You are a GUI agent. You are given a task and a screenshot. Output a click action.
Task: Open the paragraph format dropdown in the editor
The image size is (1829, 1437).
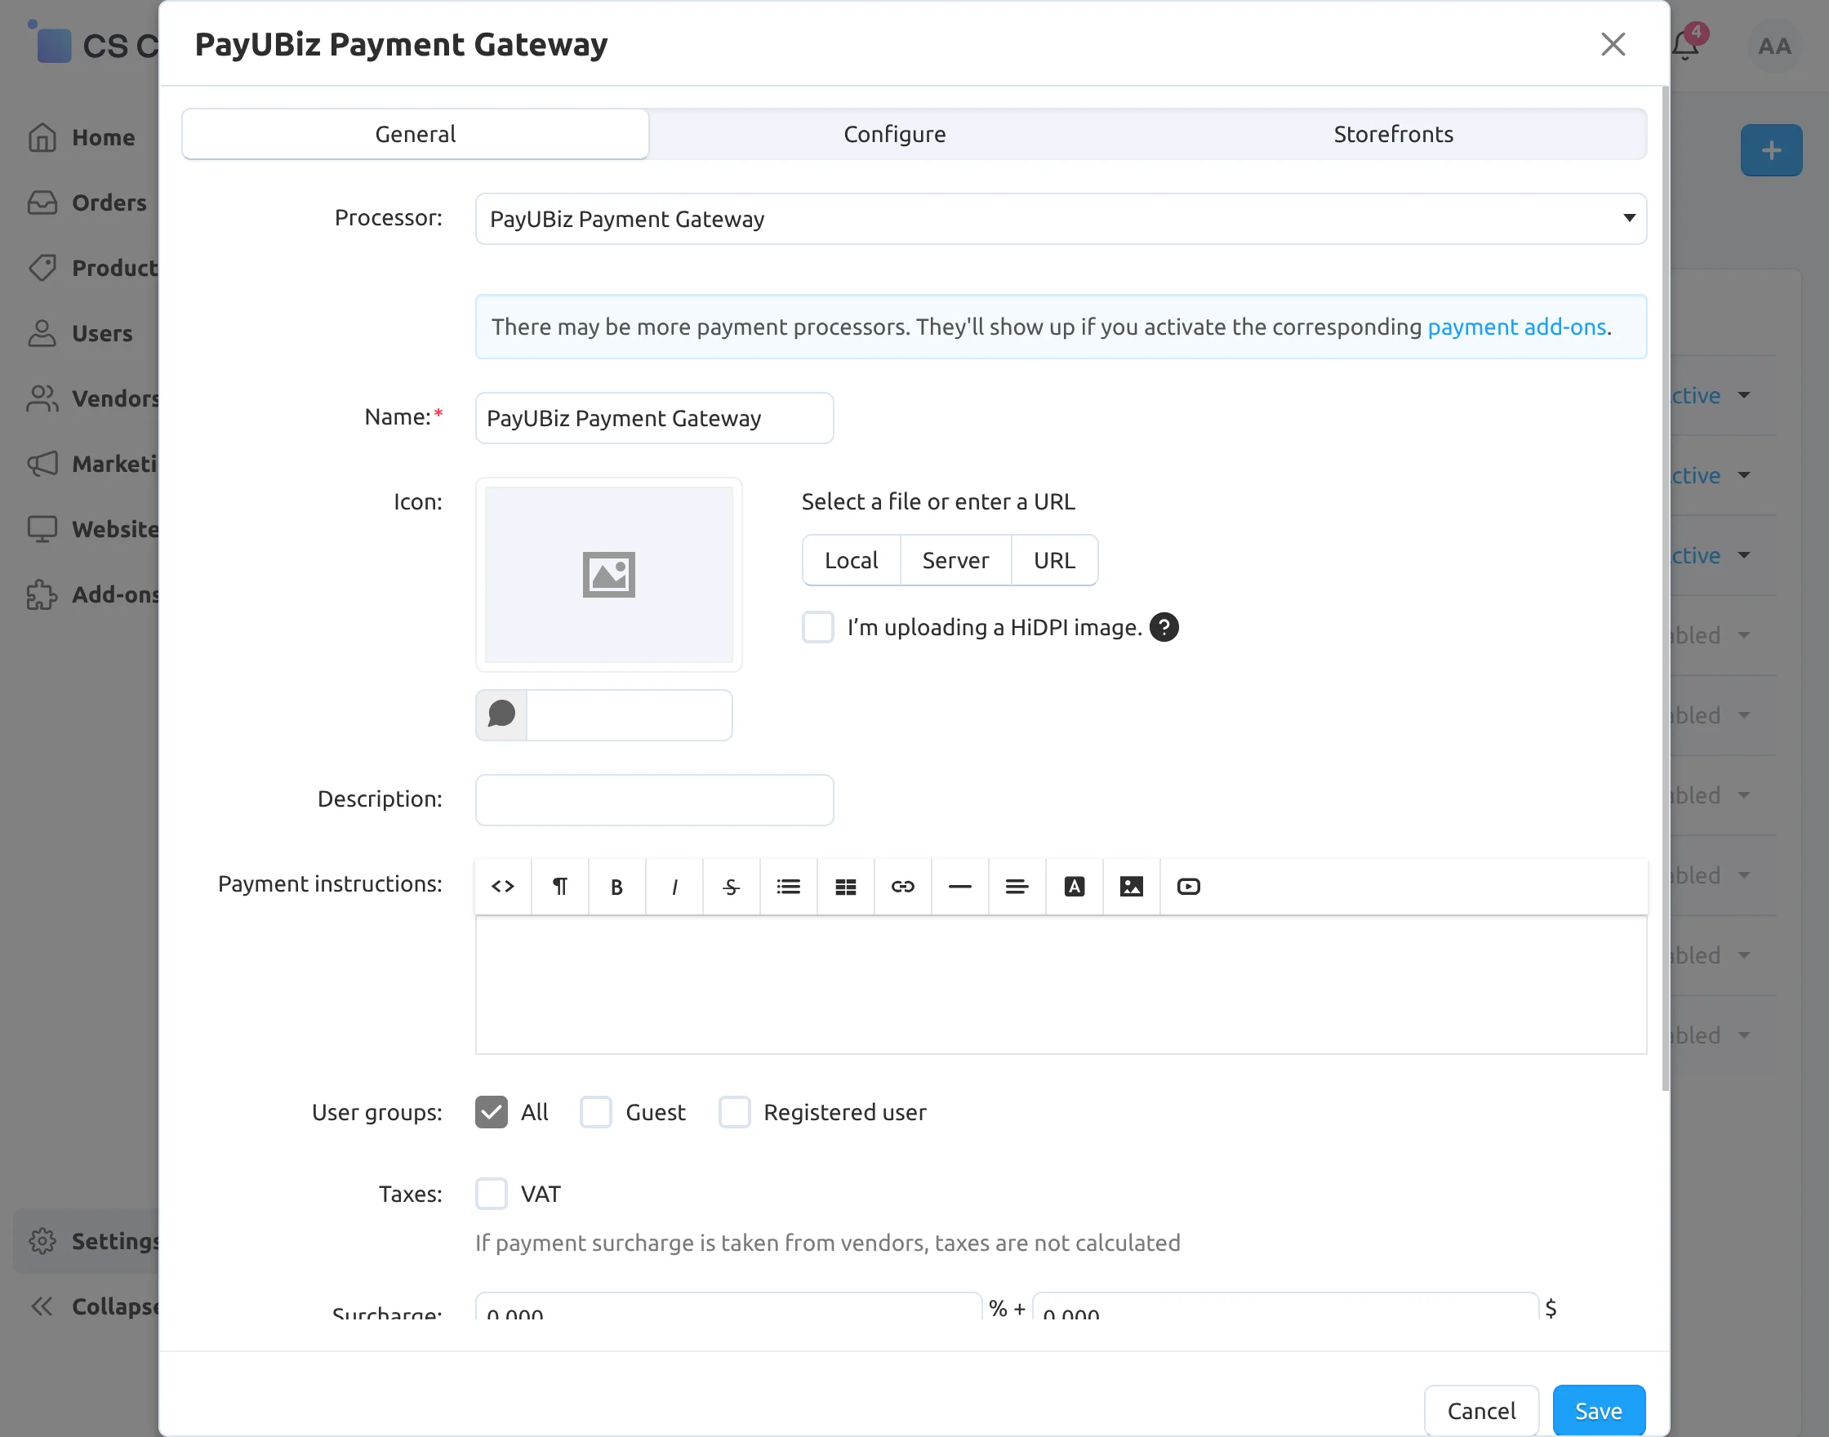(x=559, y=886)
